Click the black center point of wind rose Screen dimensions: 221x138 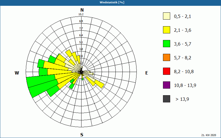(x=81, y=72)
